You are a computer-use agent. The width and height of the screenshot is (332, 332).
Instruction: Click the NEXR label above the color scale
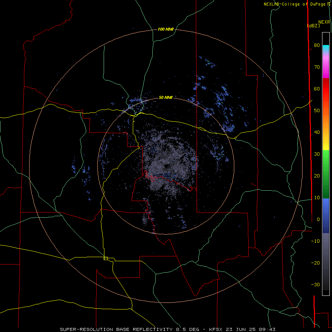(x=324, y=22)
